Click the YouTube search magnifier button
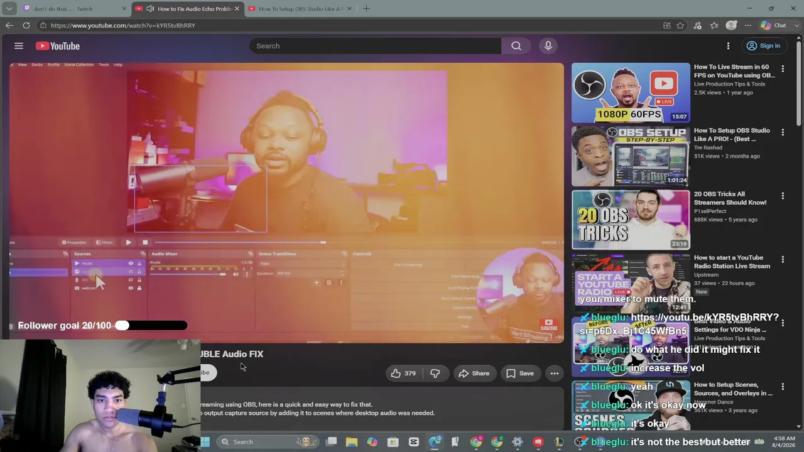This screenshot has width=804, height=452. pyautogui.click(x=516, y=46)
